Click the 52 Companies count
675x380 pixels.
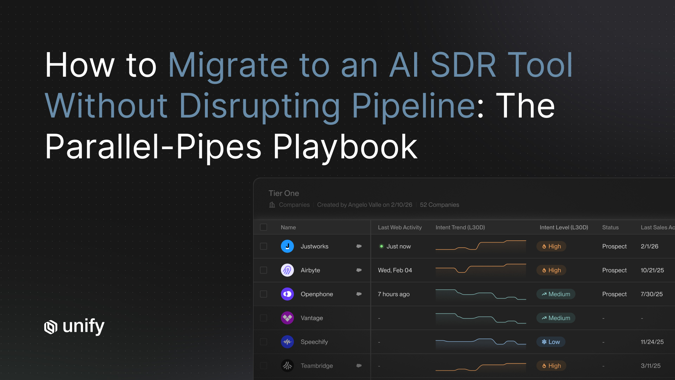[x=439, y=205]
